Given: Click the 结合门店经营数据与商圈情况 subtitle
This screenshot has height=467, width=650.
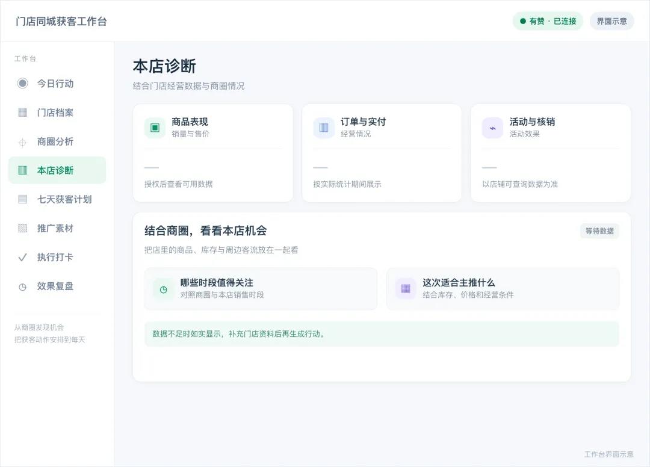Looking at the screenshot, I should [188, 86].
